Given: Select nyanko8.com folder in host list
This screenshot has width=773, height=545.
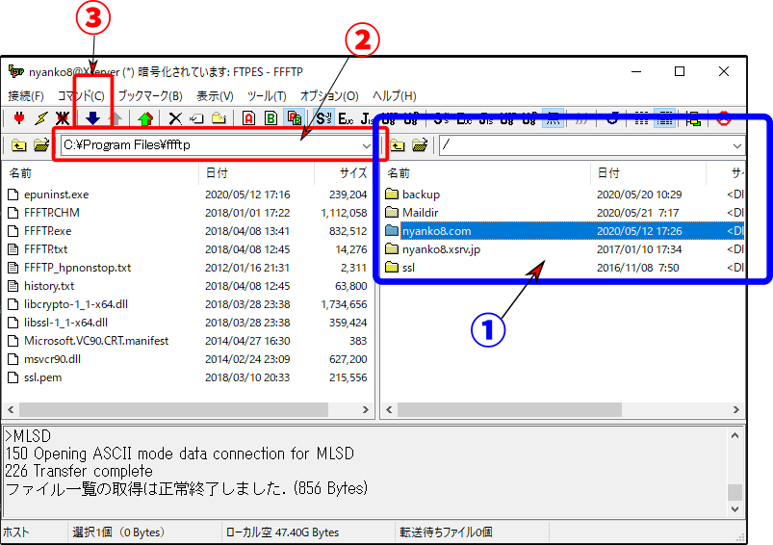Looking at the screenshot, I should pos(563,231).
